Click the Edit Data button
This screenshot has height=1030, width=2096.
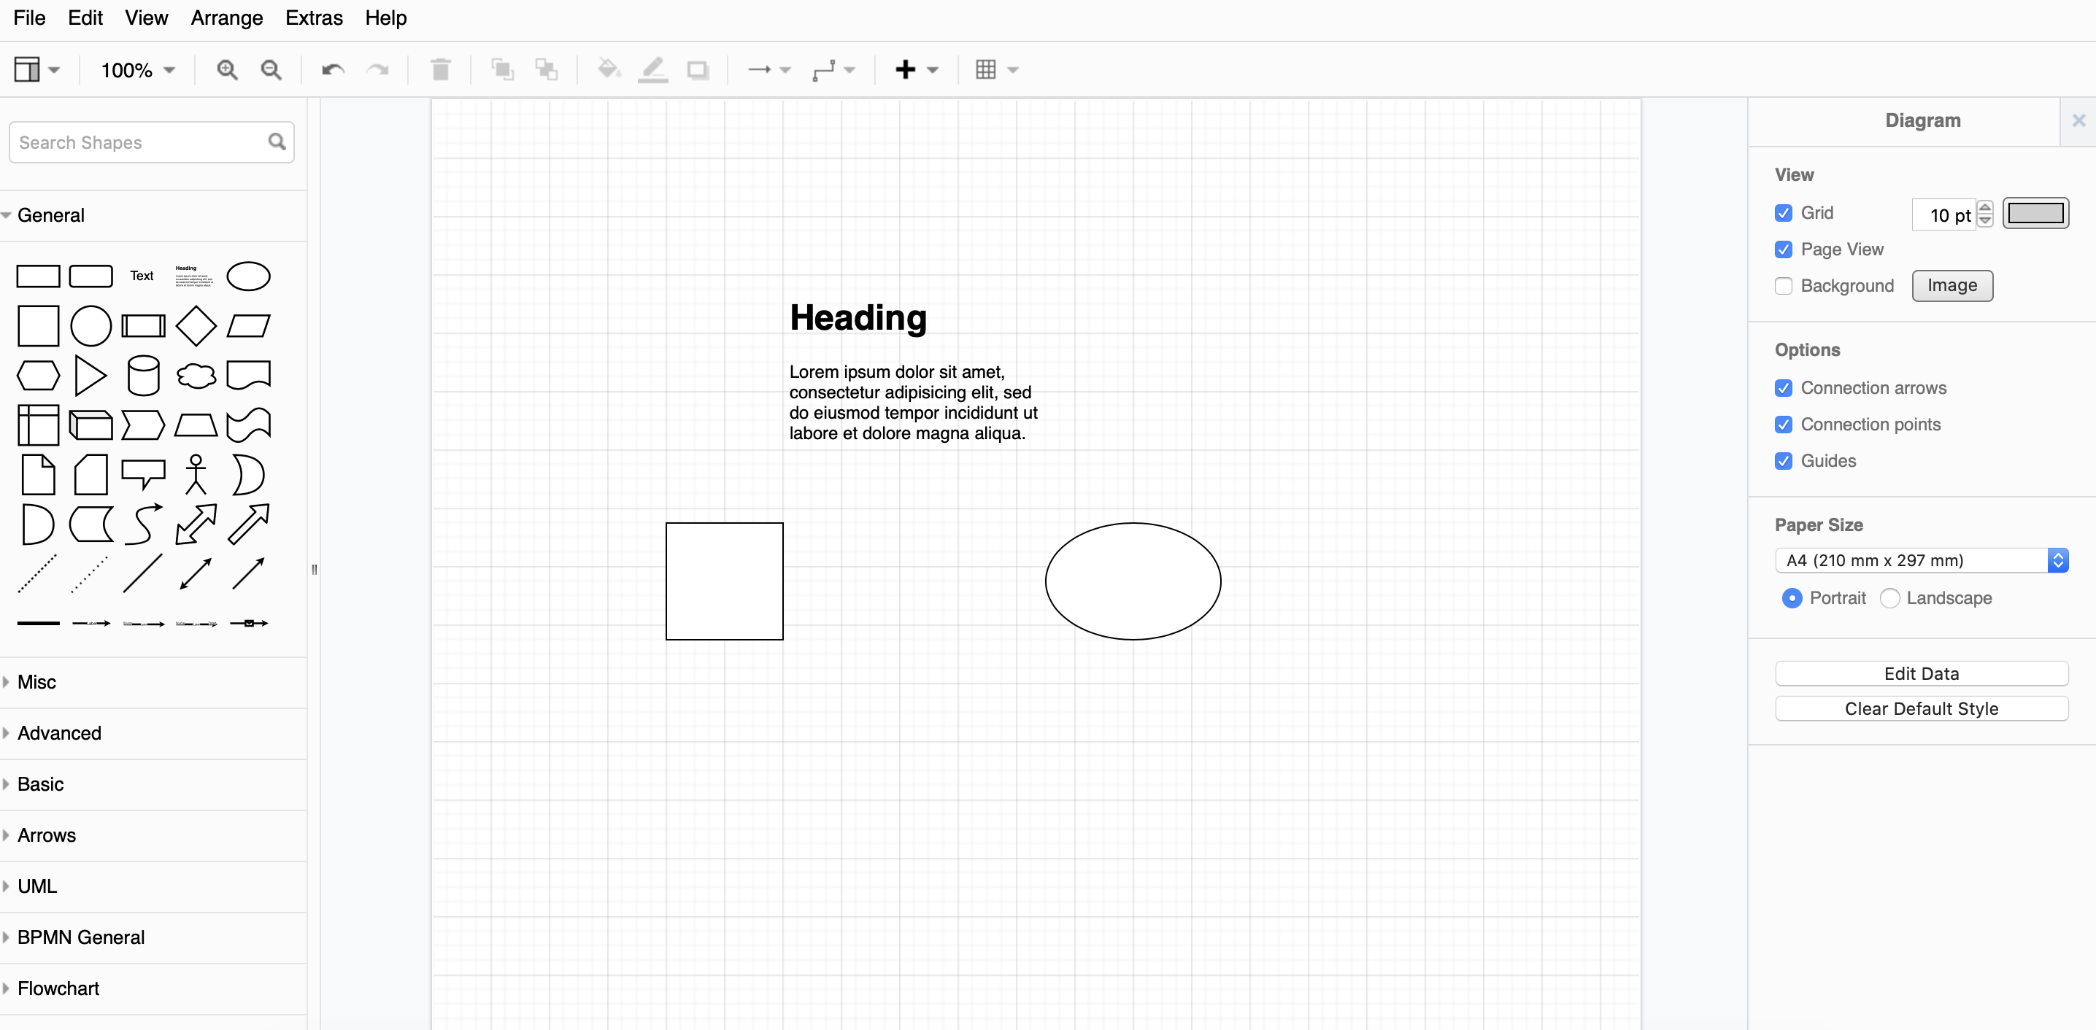pos(1921,673)
